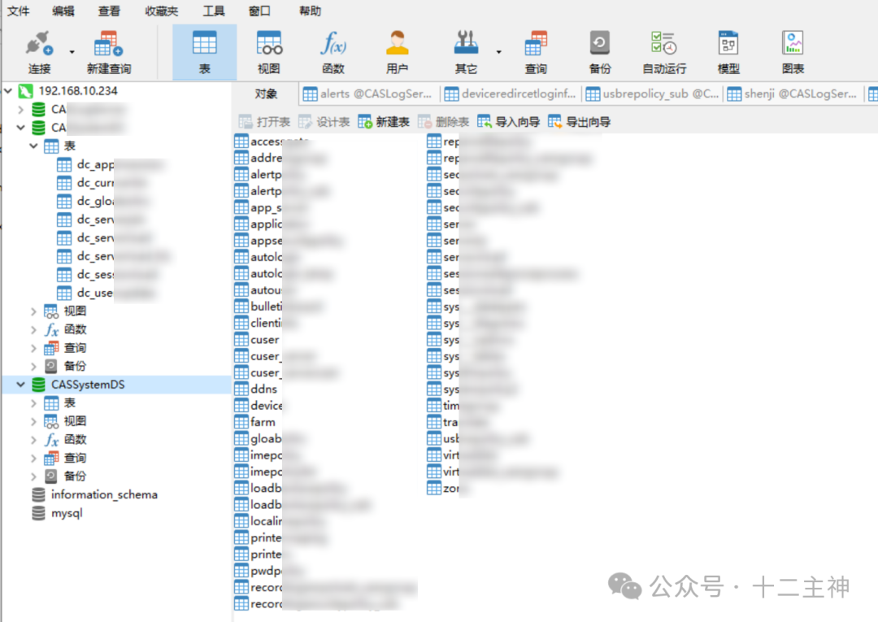Open the 自动运行 automation icon

664,52
